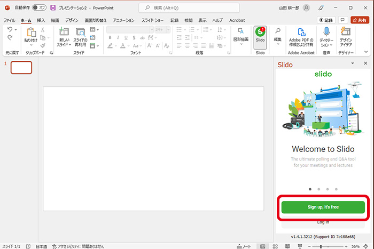The width and height of the screenshot is (374, 249).
Task: Click the Record button at top right
Action: tap(326, 20)
